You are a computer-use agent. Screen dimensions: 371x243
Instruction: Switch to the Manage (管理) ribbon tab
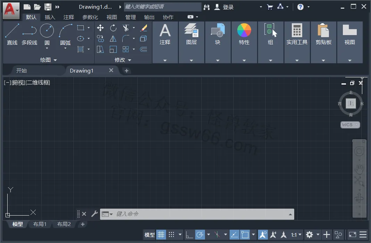(130, 17)
